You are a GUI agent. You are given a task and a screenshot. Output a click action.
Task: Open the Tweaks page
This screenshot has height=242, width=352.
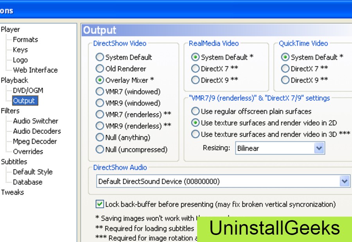click(13, 192)
